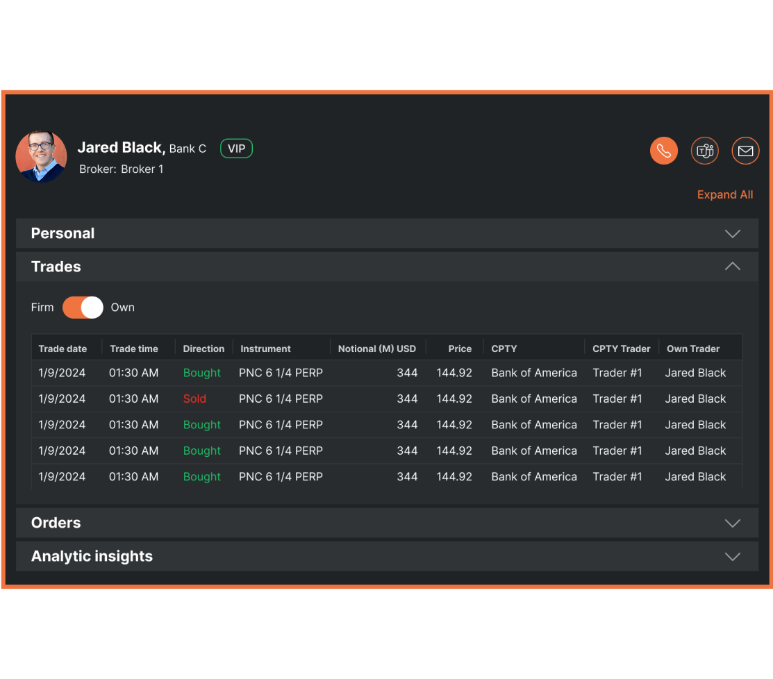
Task: Click the Expand All link
Action: tap(724, 195)
